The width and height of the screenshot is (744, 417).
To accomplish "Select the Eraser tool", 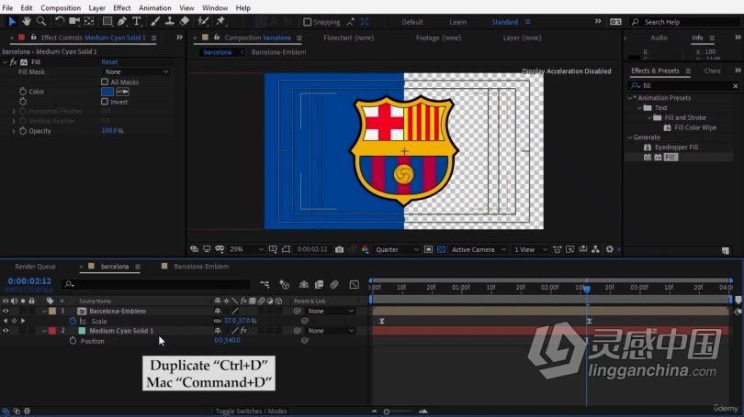I will (x=185, y=21).
